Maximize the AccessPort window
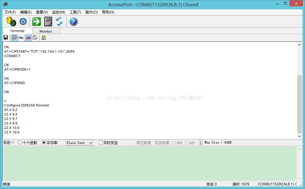The width and height of the screenshot is (305, 189). coord(286,4)
